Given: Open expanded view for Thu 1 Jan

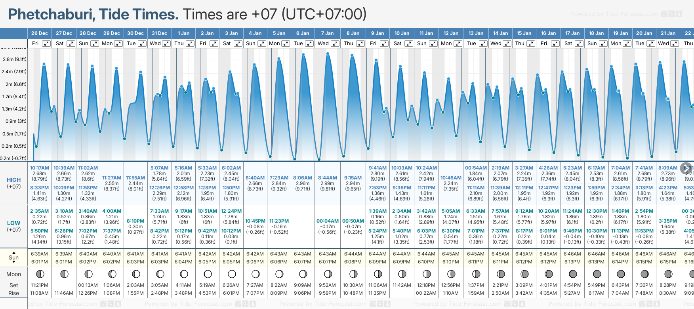Looking at the screenshot, I should [x=190, y=44].
